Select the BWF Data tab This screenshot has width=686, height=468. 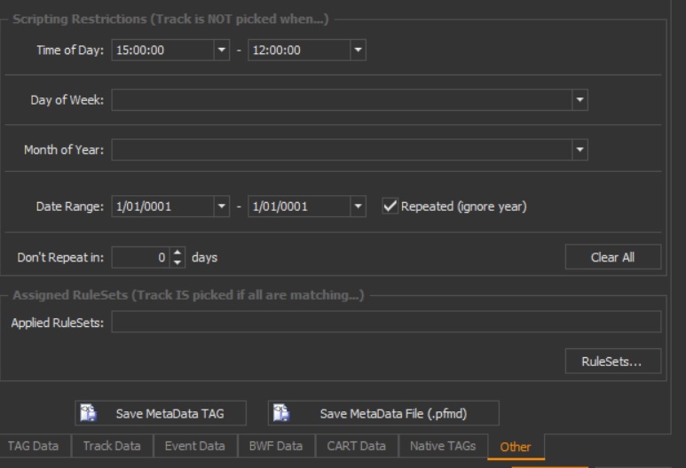(275, 446)
